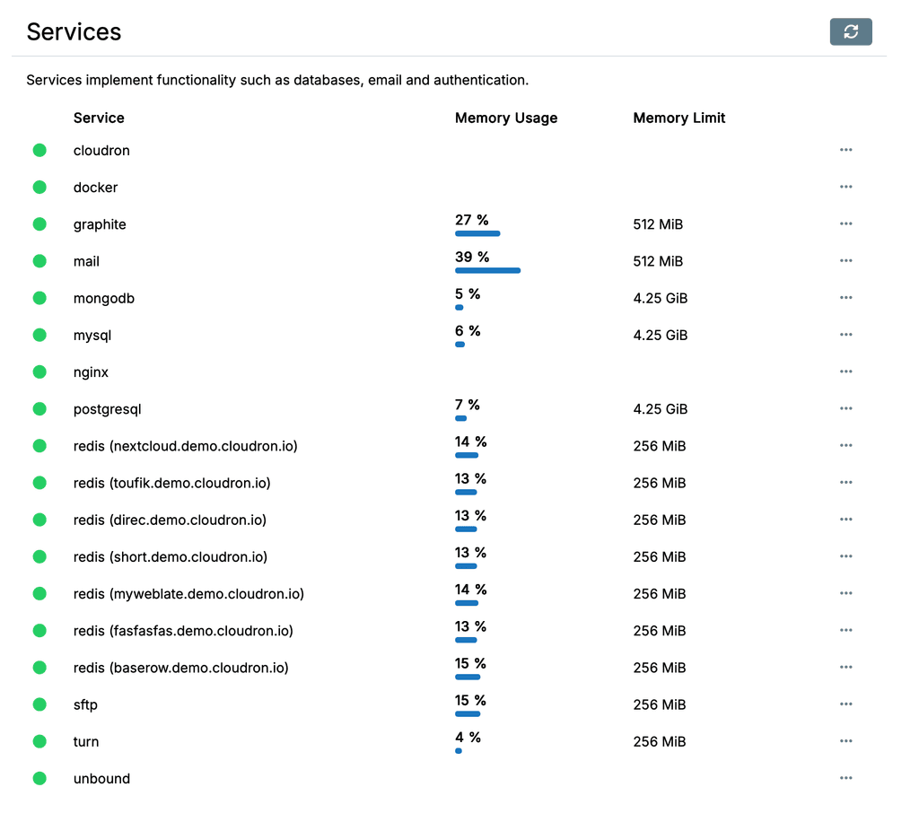The image size is (919, 822).
Task: Click the green status dot for nginx
Action: (x=39, y=372)
